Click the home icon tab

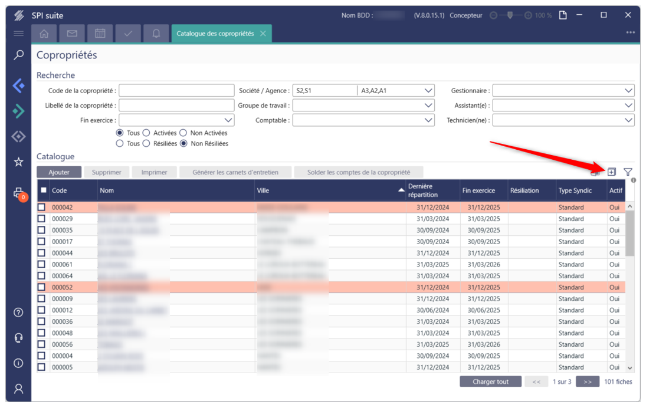click(44, 34)
